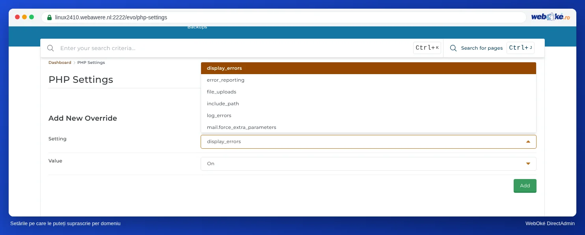Go to Dashboard via breadcrumb link
The width and height of the screenshot is (585, 235).
[x=60, y=62]
